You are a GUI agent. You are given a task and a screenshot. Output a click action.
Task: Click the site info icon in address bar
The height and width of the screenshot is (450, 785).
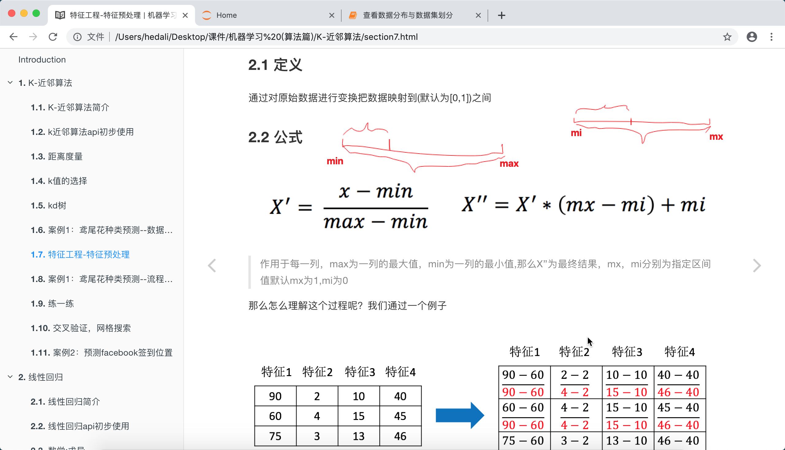click(x=77, y=37)
